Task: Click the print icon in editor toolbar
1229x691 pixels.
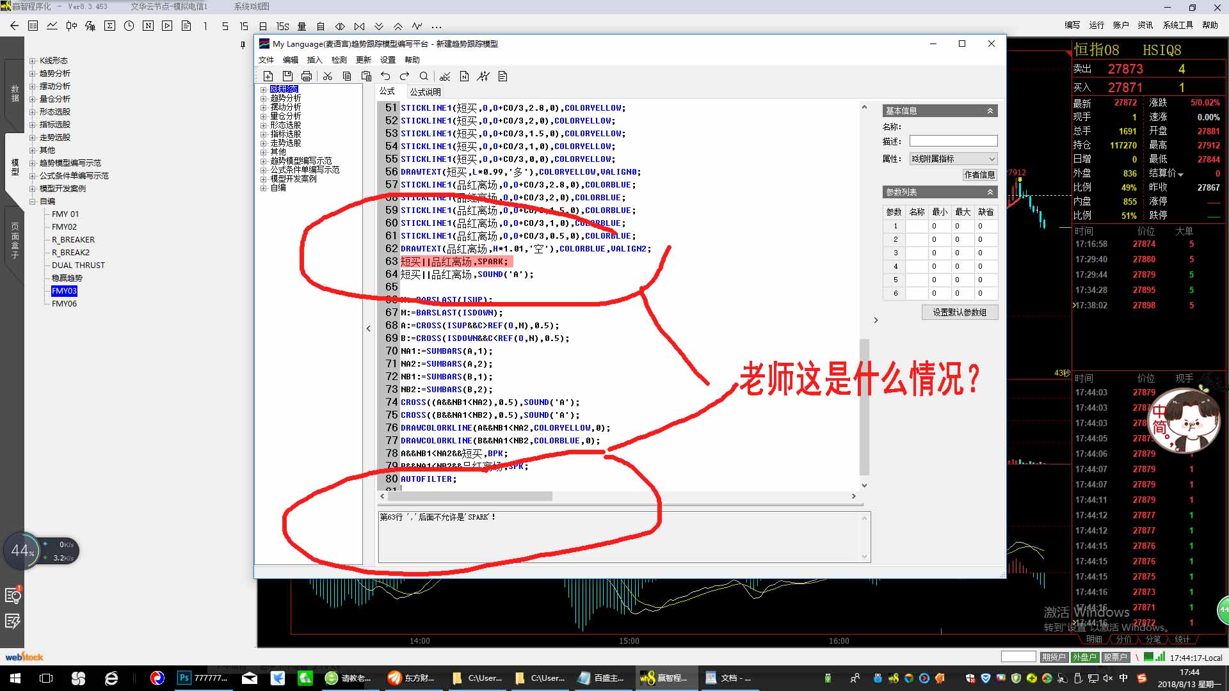Action: point(307,76)
